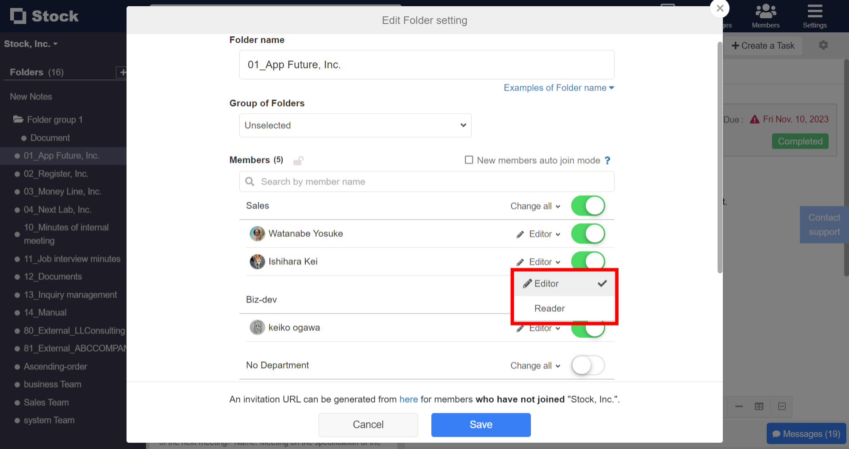849x449 pixels.
Task: Turn off the Sales group toggle
Action: tap(588, 206)
